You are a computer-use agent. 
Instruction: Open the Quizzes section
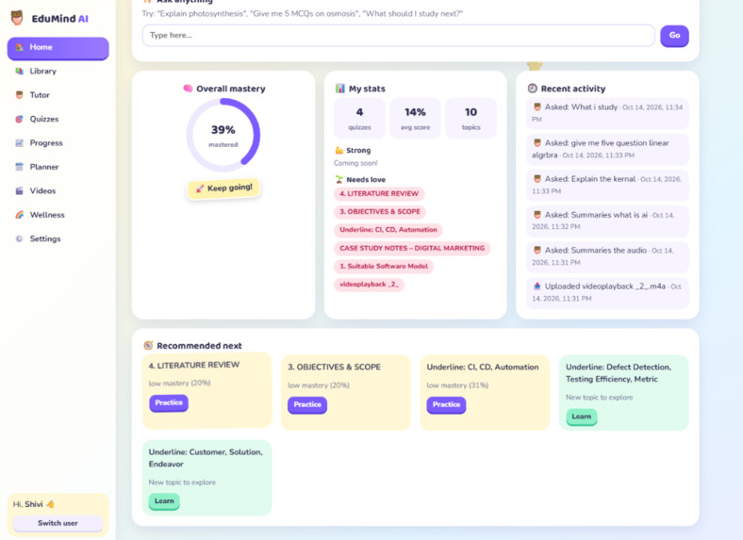[58, 119]
